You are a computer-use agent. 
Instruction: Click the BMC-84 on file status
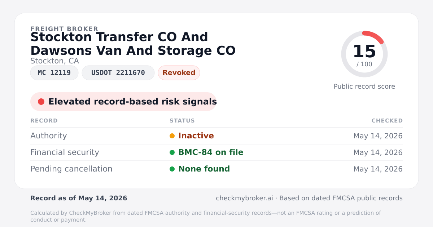coord(211,152)
